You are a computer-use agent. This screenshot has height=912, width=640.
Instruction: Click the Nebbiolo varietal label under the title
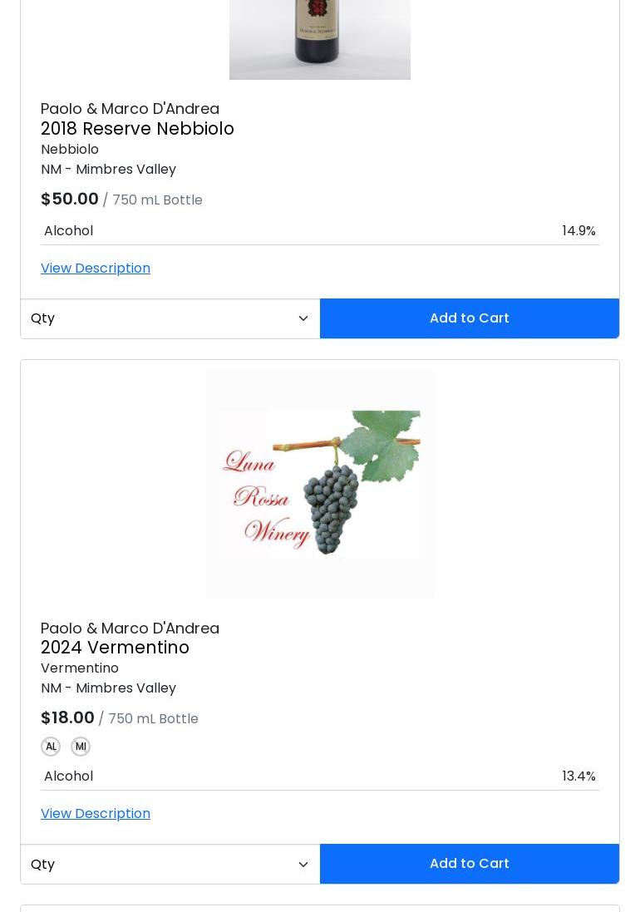(70, 150)
